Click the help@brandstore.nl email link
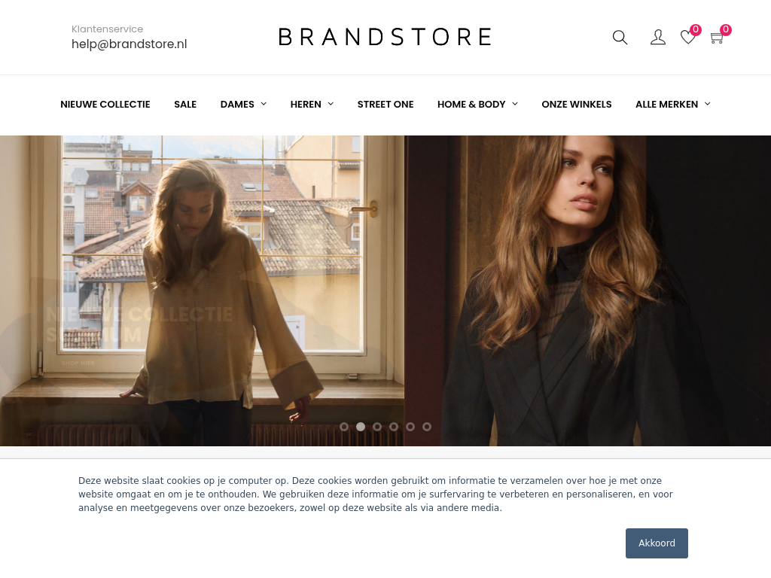Image resolution: width=771 pixels, height=578 pixels. point(130,44)
